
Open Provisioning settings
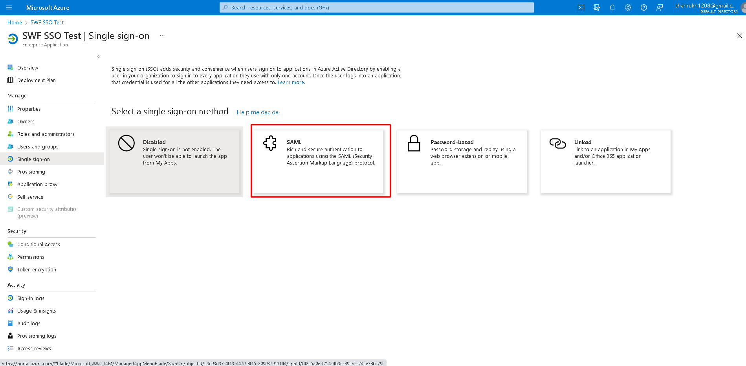tap(52, 172)
